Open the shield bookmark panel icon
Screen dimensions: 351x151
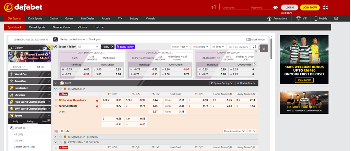pyautogui.click(x=264, y=48)
